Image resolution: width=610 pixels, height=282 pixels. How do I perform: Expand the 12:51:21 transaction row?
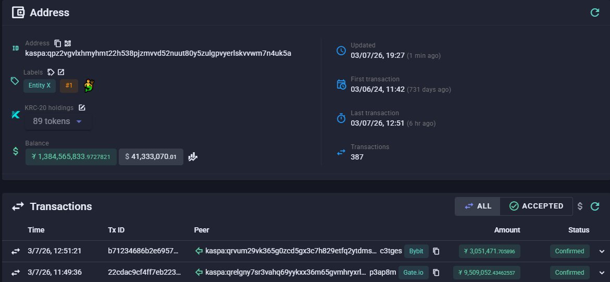click(x=602, y=252)
